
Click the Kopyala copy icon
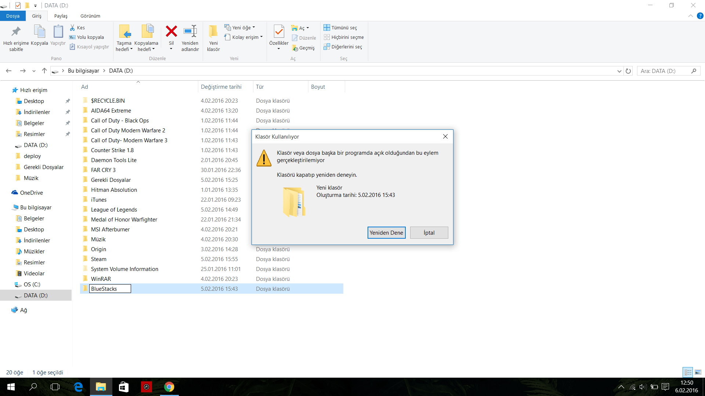click(x=39, y=32)
